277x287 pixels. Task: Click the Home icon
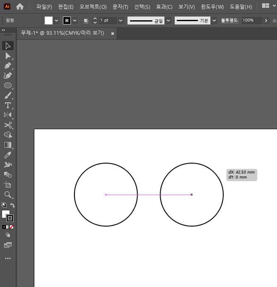click(x=20, y=7)
